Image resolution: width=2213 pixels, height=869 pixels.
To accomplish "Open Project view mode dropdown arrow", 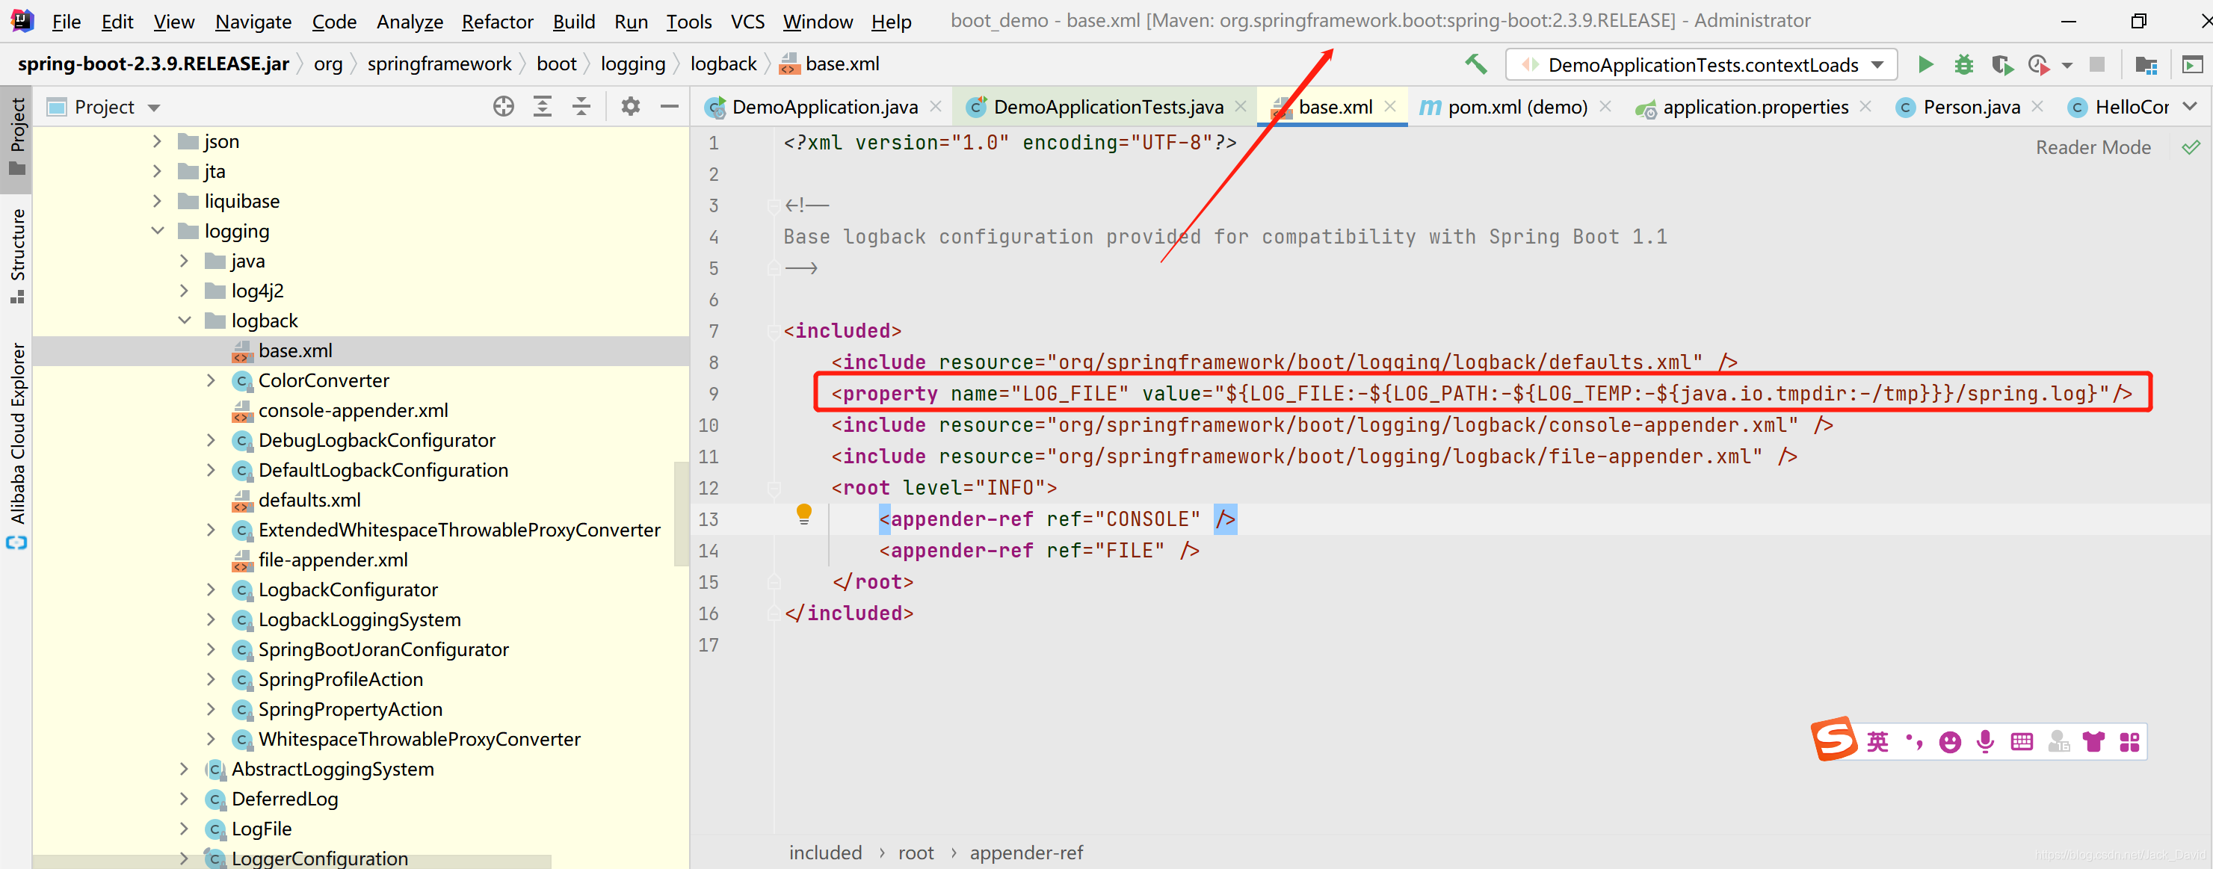I will [x=155, y=108].
